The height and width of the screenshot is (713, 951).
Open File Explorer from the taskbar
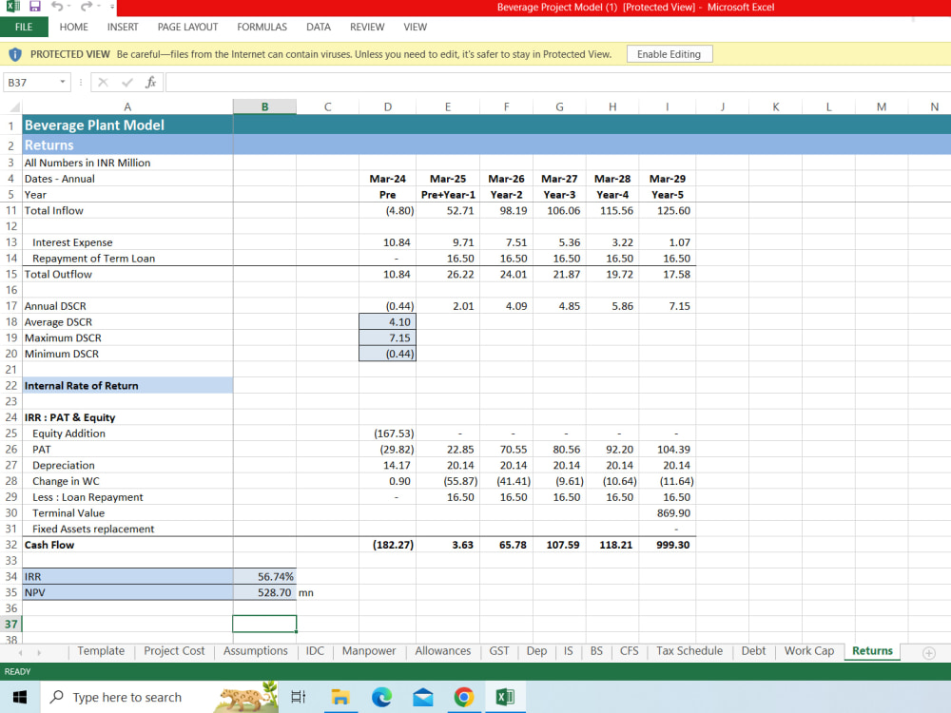(x=340, y=697)
